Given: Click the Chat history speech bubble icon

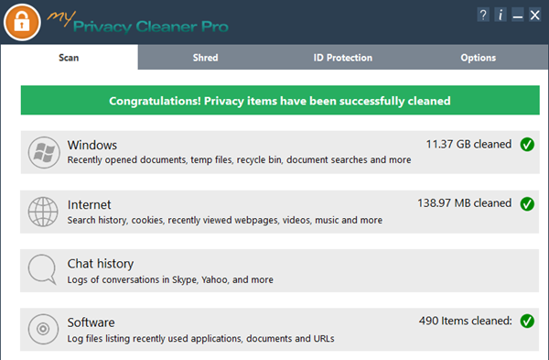Looking at the screenshot, I should 42,269.
